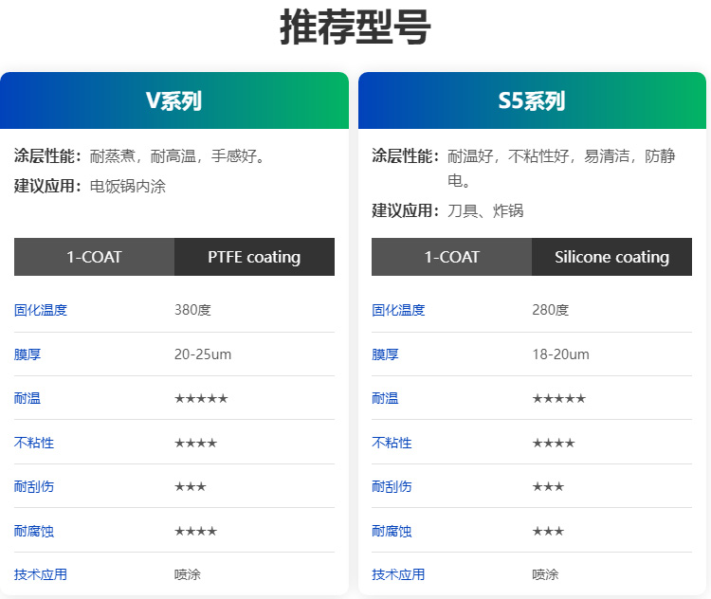
Task: Select the Silicone coating tab
Action: point(611,257)
